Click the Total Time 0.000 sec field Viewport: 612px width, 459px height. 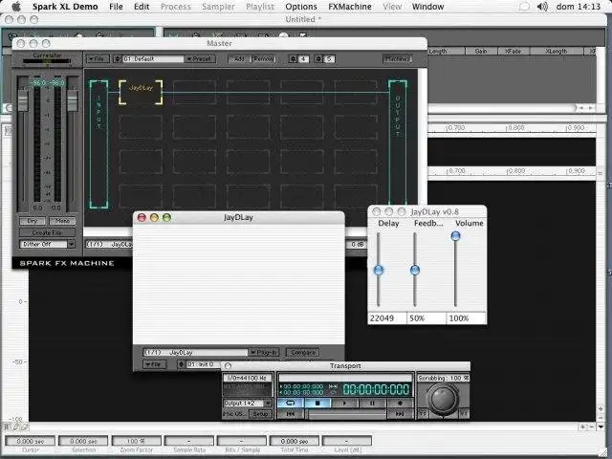tap(295, 441)
